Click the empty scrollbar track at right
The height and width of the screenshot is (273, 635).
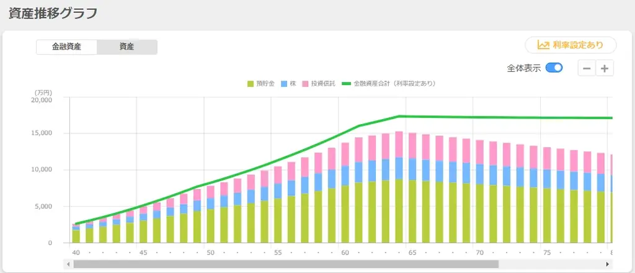[x=551, y=264]
